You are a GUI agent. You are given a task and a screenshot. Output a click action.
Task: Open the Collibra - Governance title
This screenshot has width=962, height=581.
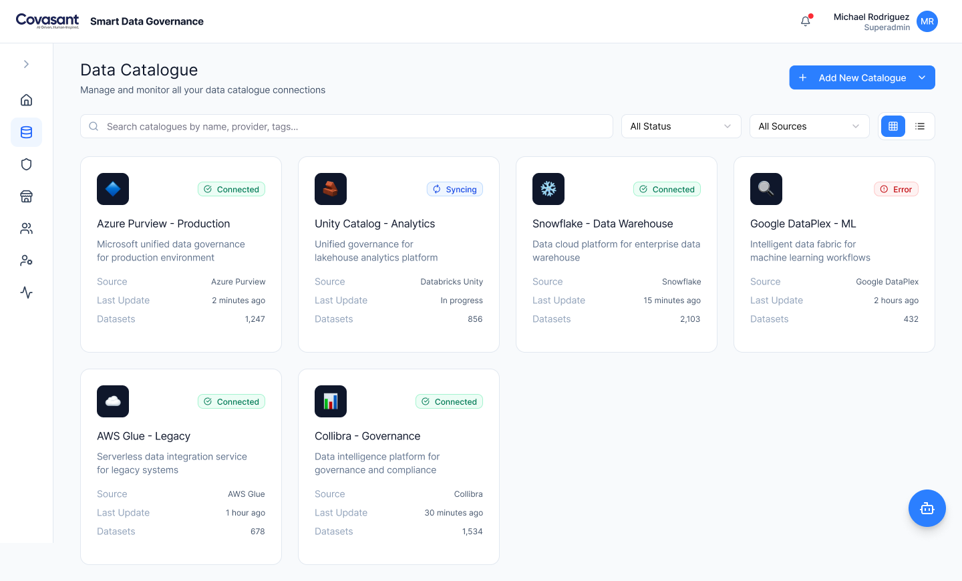(x=367, y=436)
